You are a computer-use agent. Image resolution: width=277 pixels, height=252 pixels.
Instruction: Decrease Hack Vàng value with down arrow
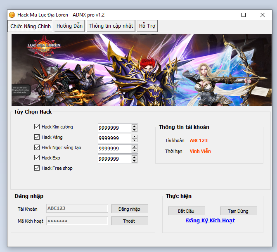(134, 140)
